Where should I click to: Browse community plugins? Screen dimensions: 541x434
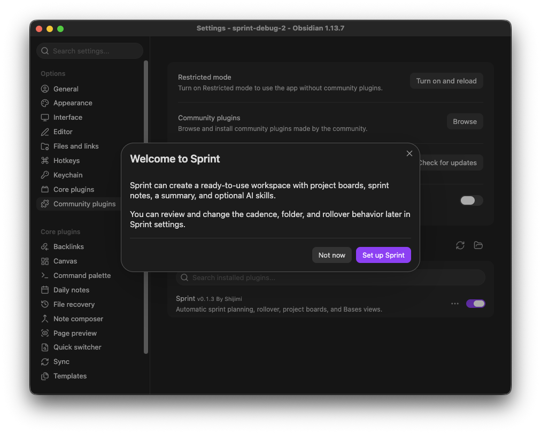[465, 121]
